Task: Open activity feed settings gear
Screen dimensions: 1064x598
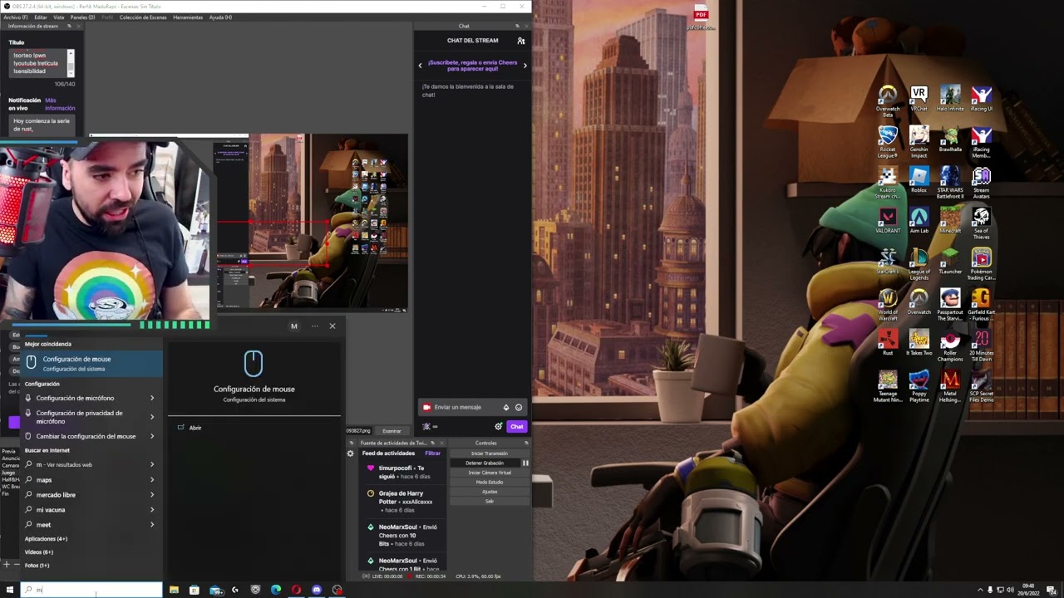Action: tap(350, 453)
